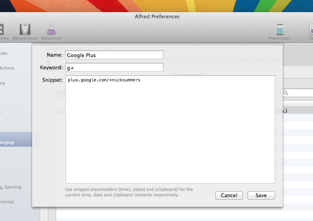Click the Alfred Preferences window title

pyautogui.click(x=157, y=16)
